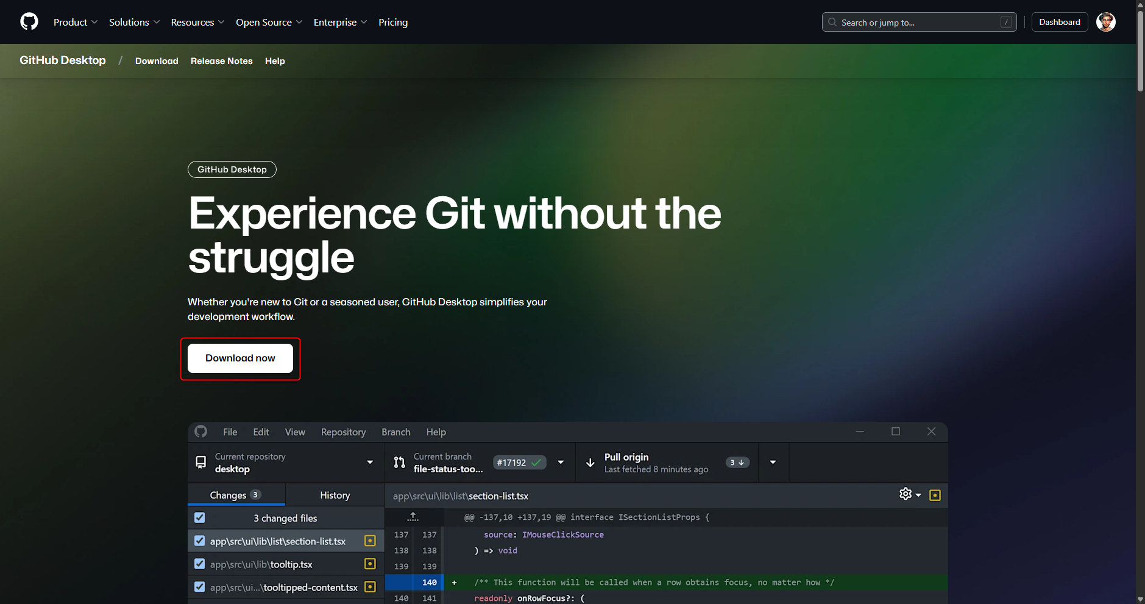This screenshot has height=604, width=1145.
Task: Open the View menu in Desktop app
Action: [x=295, y=432]
